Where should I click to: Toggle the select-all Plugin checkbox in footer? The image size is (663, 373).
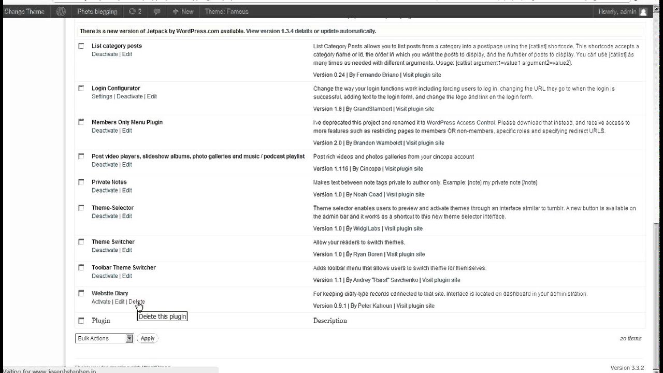(x=81, y=321)
